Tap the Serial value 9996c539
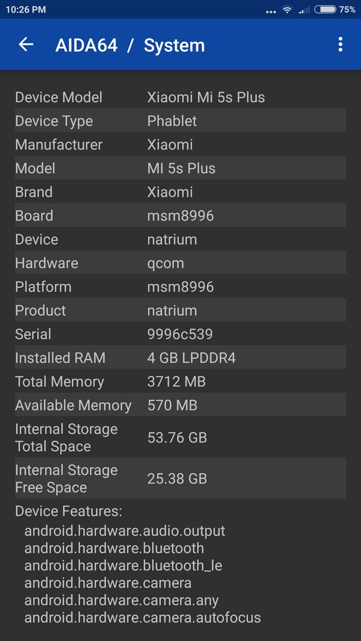 180,334
